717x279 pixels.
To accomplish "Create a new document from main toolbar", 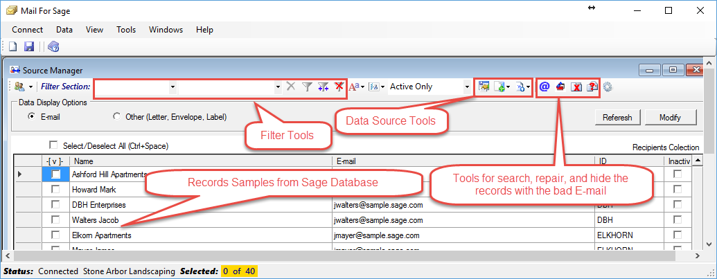I will pyautogui.click(x=14, y=46).
